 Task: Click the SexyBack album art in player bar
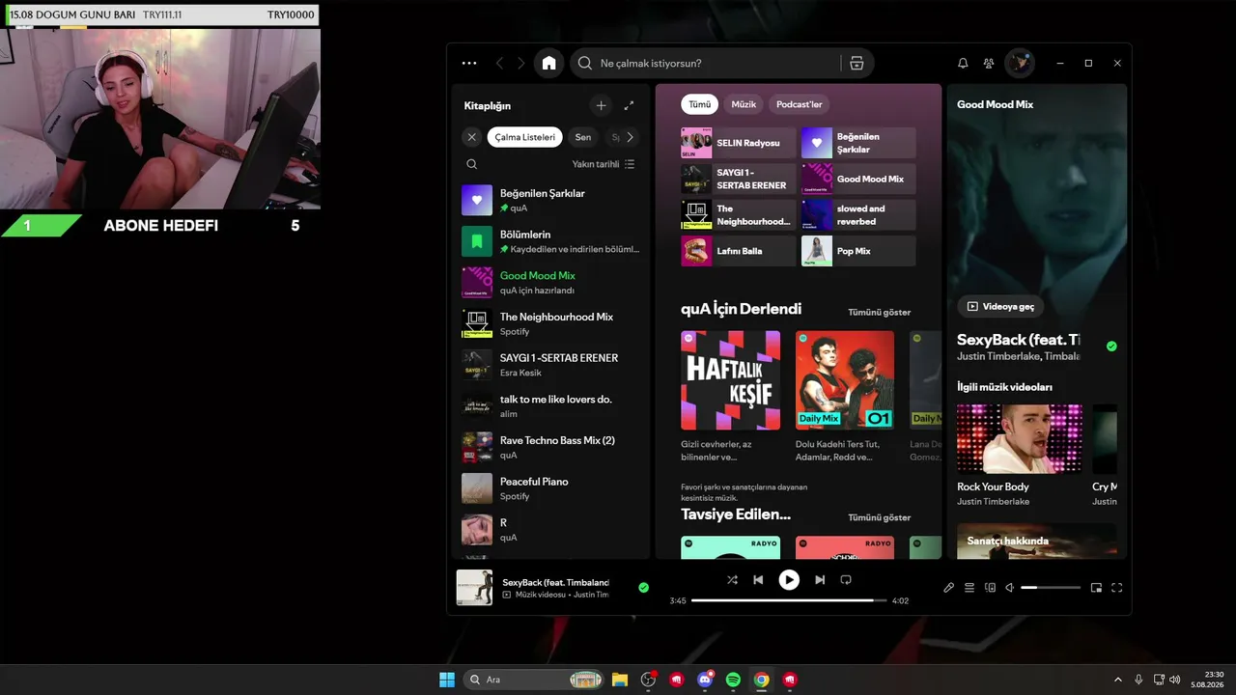(474, 587)
